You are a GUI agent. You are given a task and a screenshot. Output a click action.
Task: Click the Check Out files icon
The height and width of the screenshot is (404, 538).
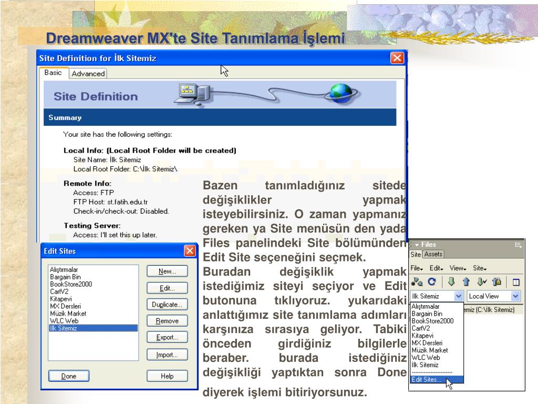481,282
